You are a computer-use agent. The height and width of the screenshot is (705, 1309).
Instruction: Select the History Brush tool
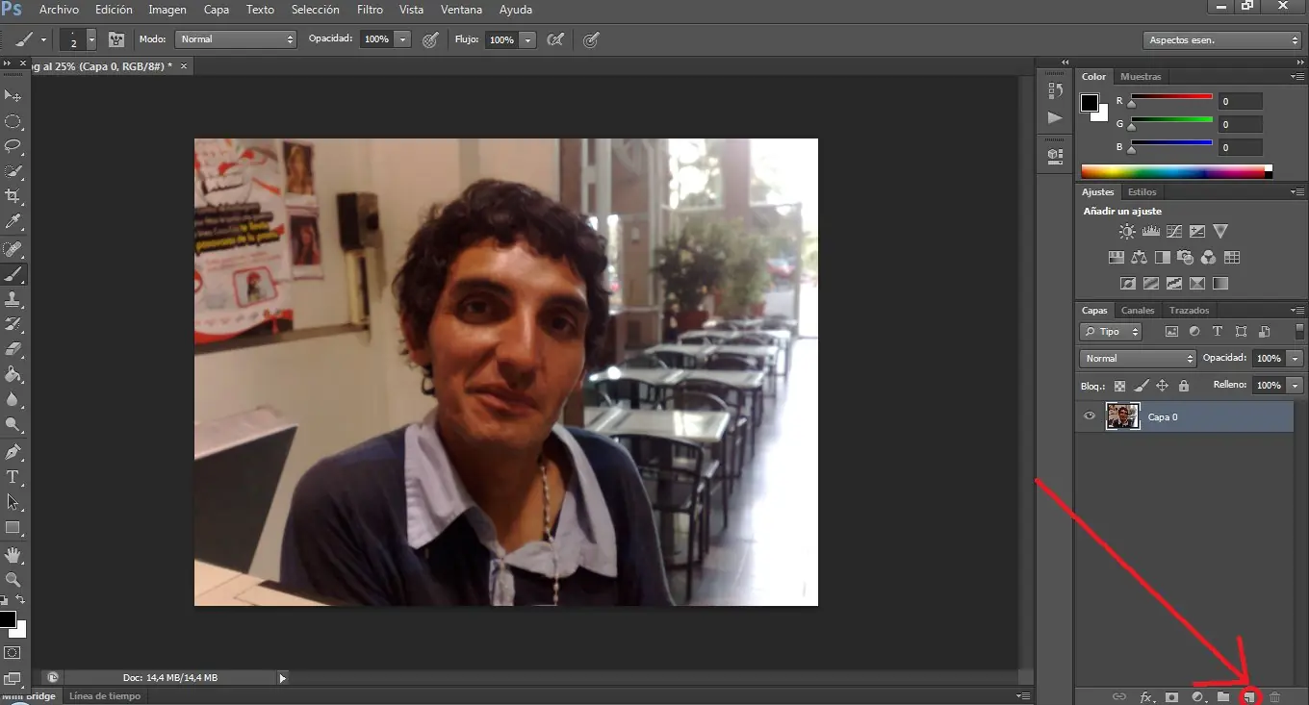coord(13,324)
